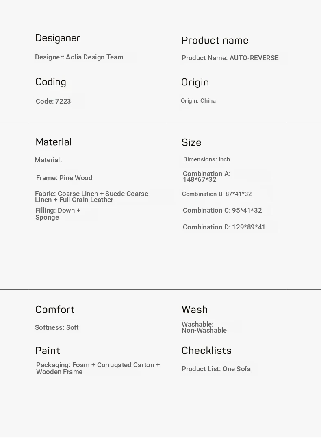
Task: Select the Washable: Non-Washable text
Action: [204, 327]
